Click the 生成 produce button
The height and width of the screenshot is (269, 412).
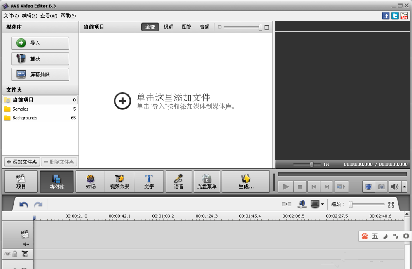(x=246, y=181)
